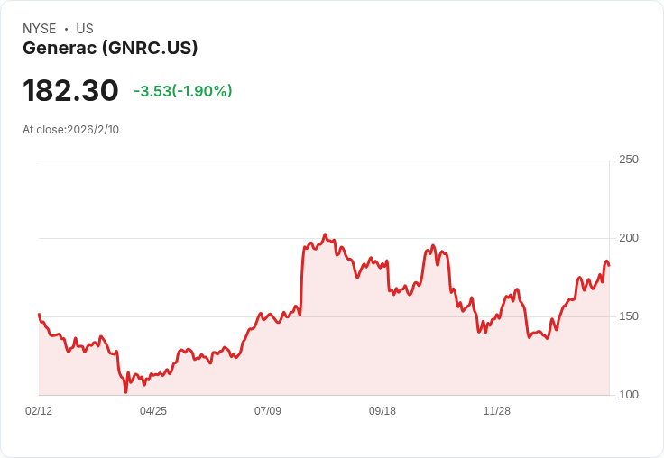The height and width of the screenshot is (458, 664).
Task: Click the 250 y-axis label
Action: pyautogui.click(x=629, y=160)
